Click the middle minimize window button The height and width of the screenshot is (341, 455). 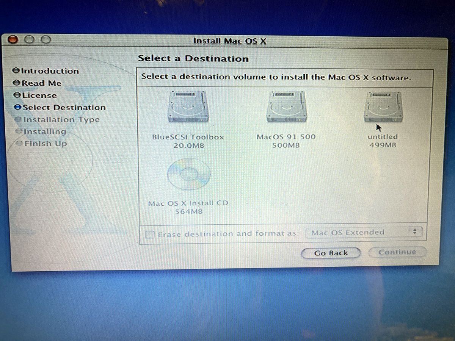30,39
